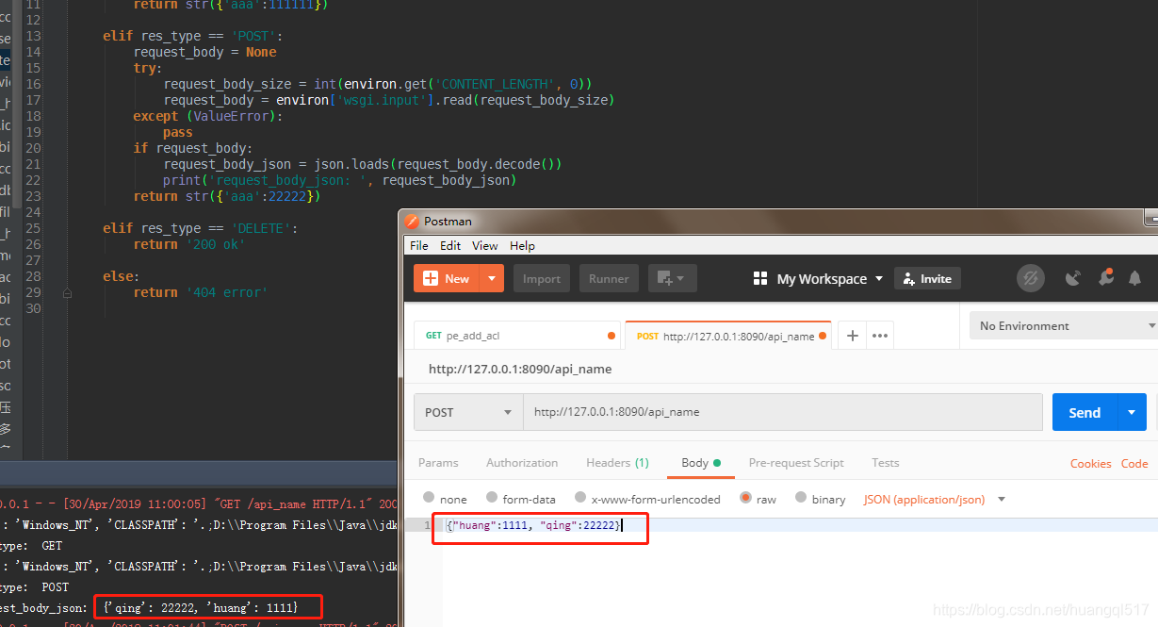Open the File menu in Postman
Viewport: 1158px width, 627px height.
pos(418,245)
